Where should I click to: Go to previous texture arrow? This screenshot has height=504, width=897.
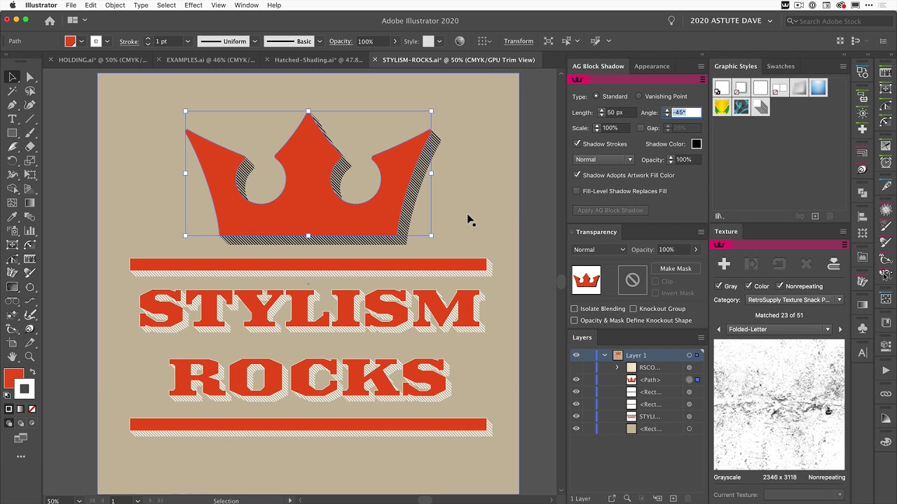click(718, 329)
